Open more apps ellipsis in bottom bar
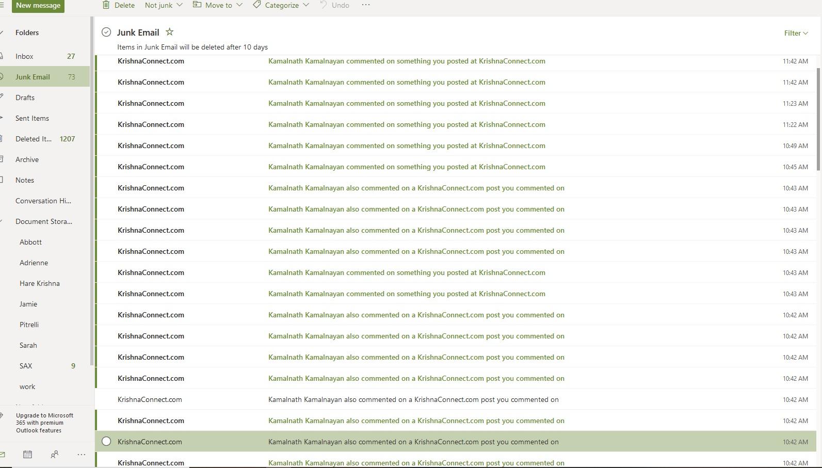Screen dimensions: 822x468 click(x=81, y=455)
